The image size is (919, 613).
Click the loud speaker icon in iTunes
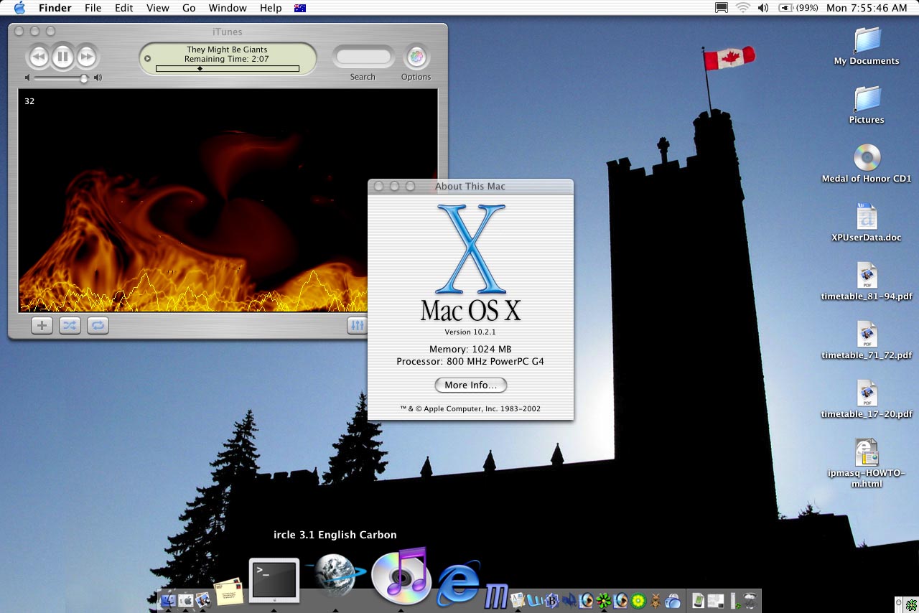click(98, 78)
